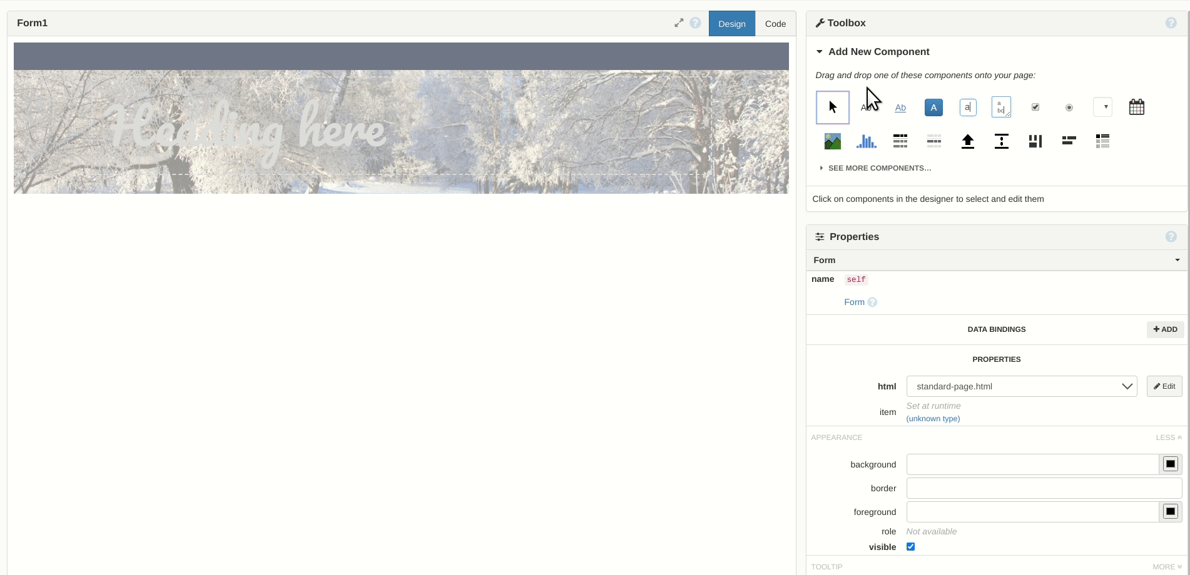Select the RadioButton component in toolbox
This screenshot has width=1190, height=575.
1069,107
